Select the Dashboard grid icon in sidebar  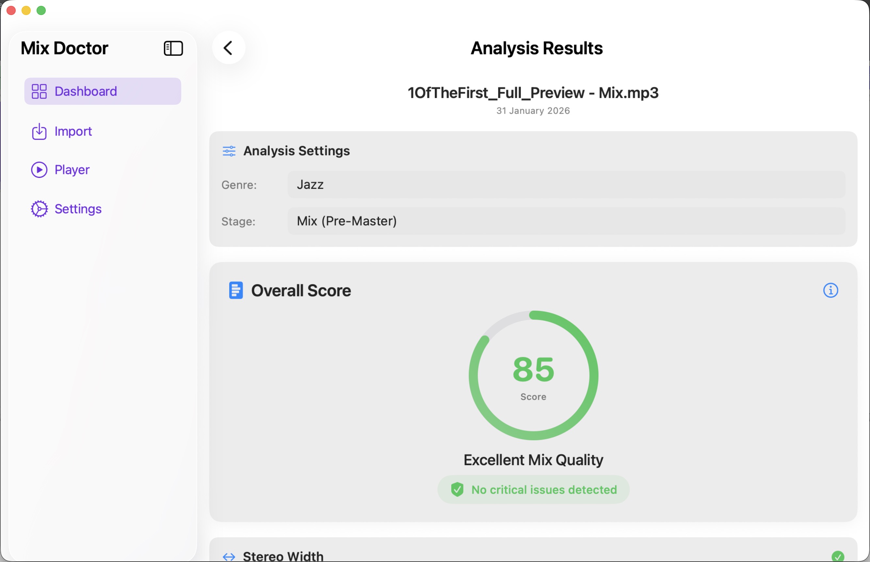click(39, 91)
